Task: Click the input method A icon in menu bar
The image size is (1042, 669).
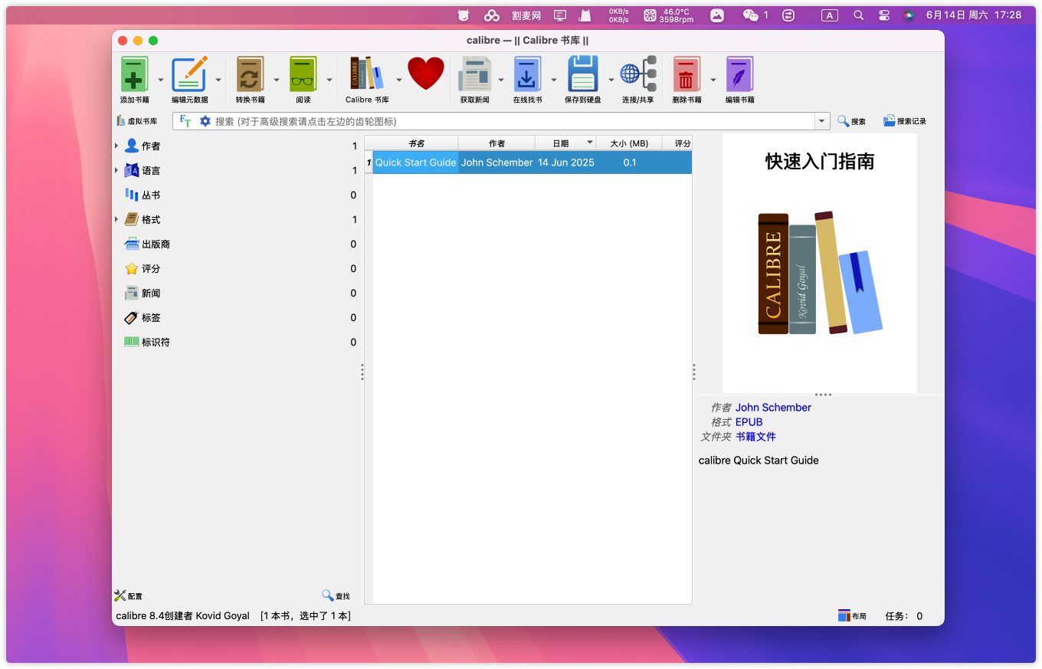Action: (x=829, y=15)
